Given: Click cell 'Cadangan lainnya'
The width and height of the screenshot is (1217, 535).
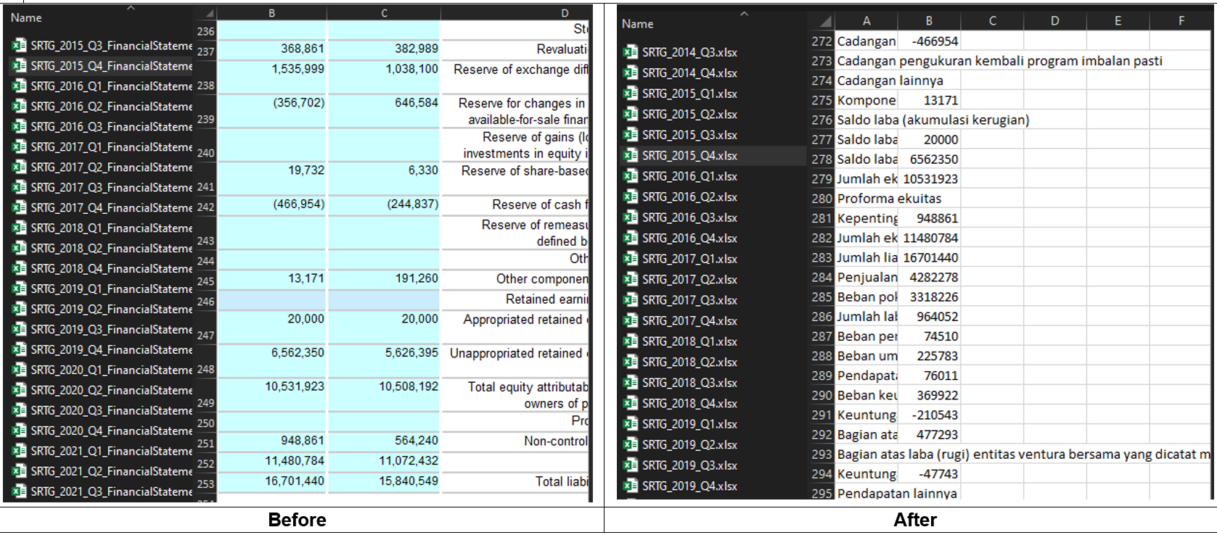Looking at the screenshot, I should pyautogui.click(x=890, y=80).
